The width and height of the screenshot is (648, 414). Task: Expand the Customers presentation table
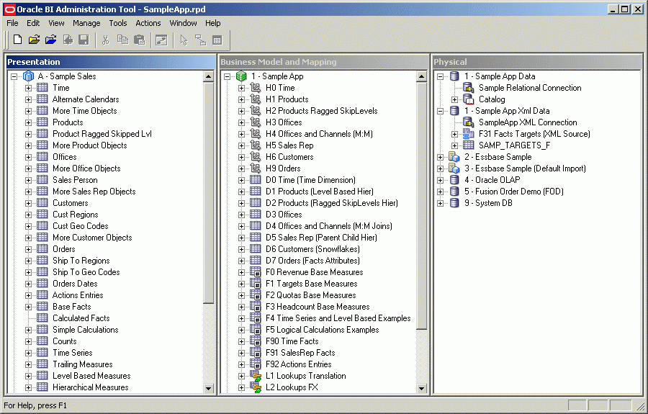29,203
